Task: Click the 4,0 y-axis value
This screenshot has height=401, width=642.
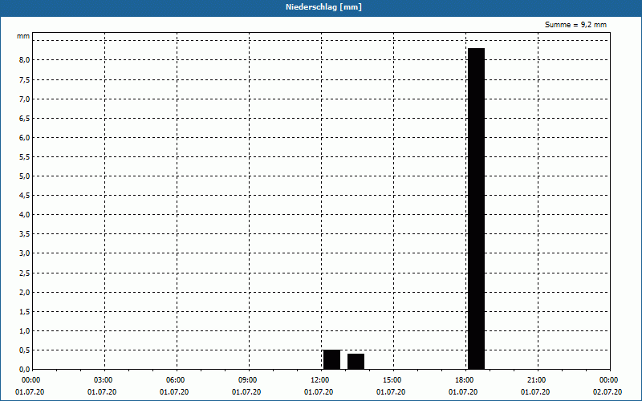Action: coord(25,214)
